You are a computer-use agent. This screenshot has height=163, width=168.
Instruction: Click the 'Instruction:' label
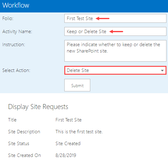coord(14,45)
